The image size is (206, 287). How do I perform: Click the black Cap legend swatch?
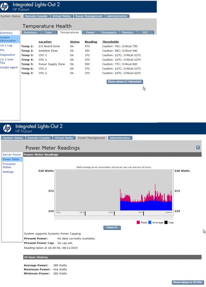pos(166,222)
